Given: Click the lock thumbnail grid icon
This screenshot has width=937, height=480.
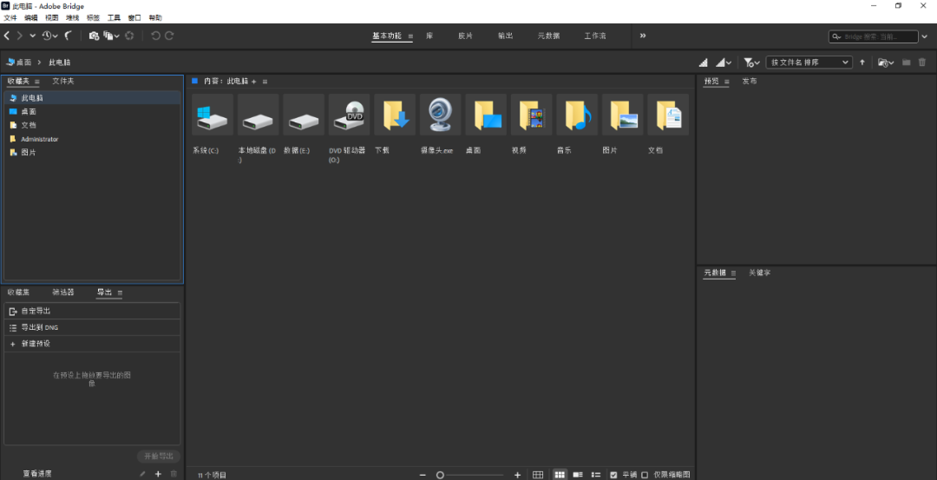Looking at the screenshot, I should (x=538, y=475).
